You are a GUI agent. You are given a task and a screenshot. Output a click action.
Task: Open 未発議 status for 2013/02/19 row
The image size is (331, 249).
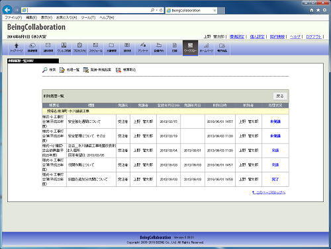click(275, 136)
